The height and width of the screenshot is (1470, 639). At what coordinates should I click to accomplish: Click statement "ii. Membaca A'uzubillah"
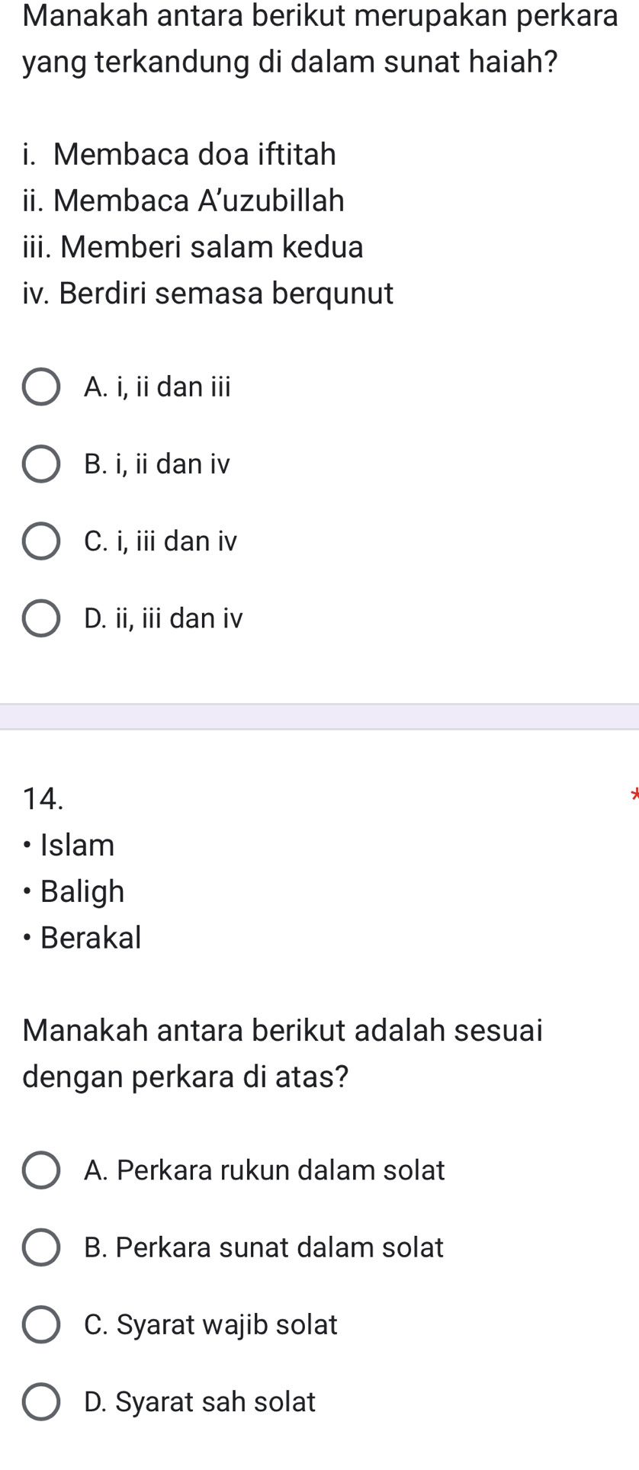184,201
